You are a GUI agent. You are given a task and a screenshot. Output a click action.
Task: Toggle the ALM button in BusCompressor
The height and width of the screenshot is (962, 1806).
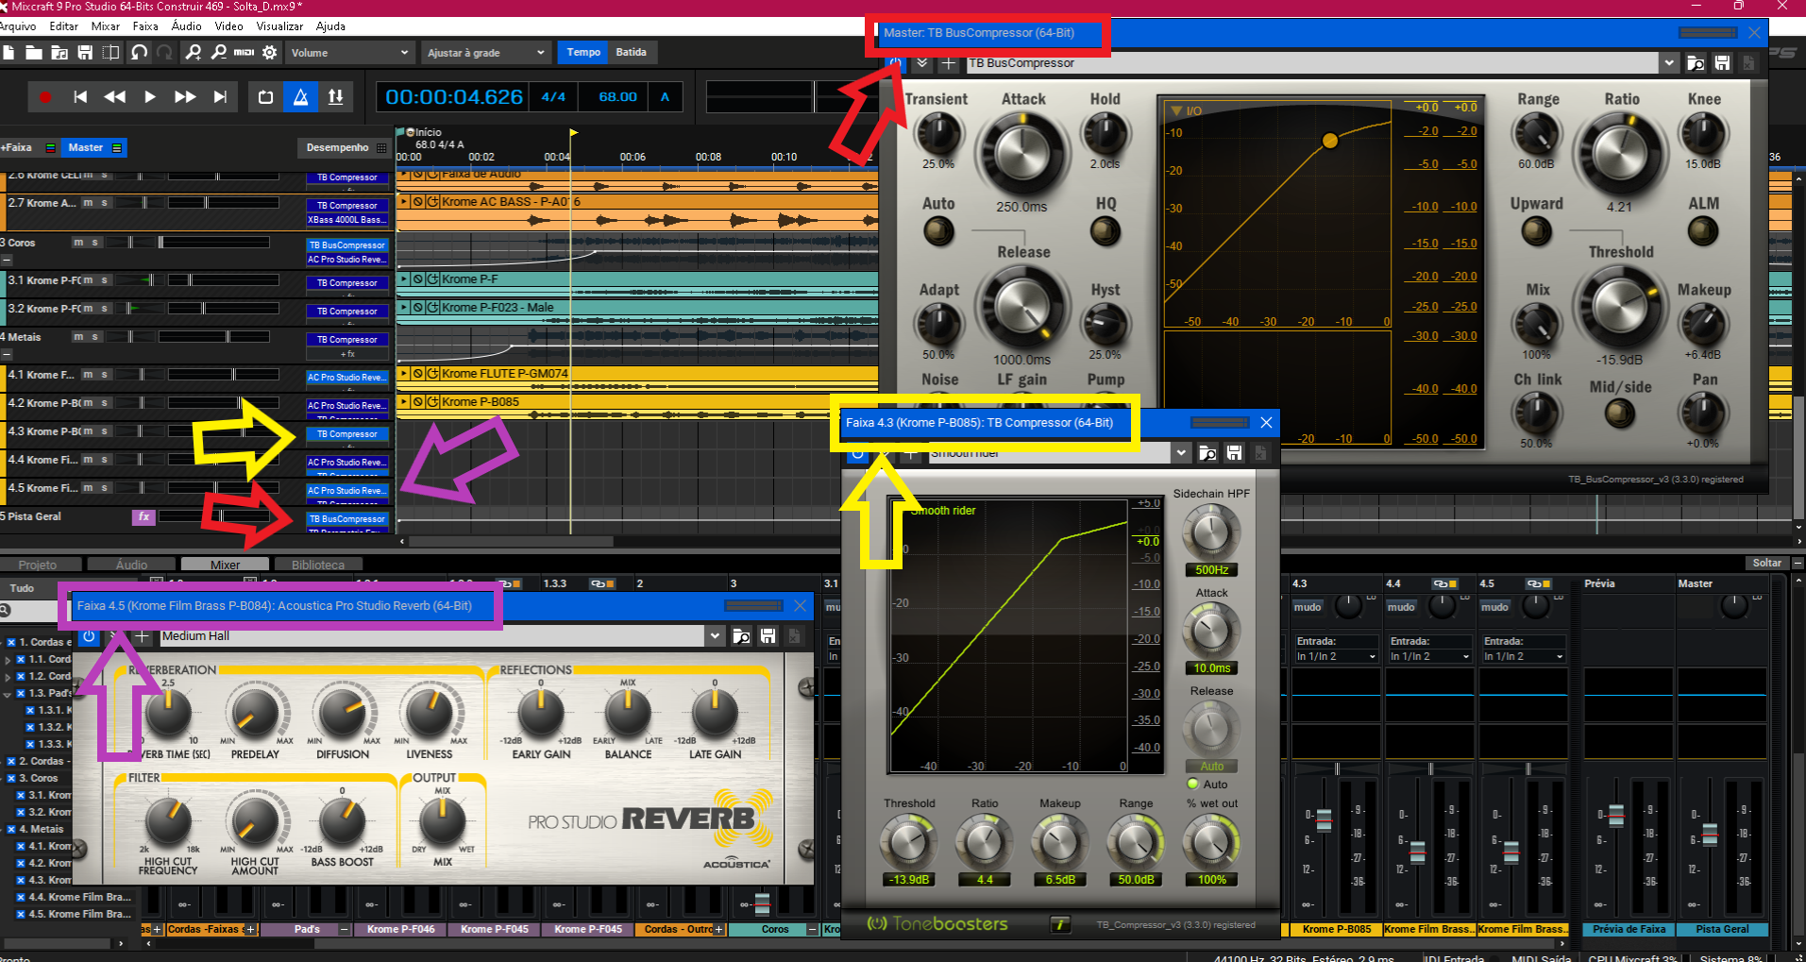click(1703, 230)
